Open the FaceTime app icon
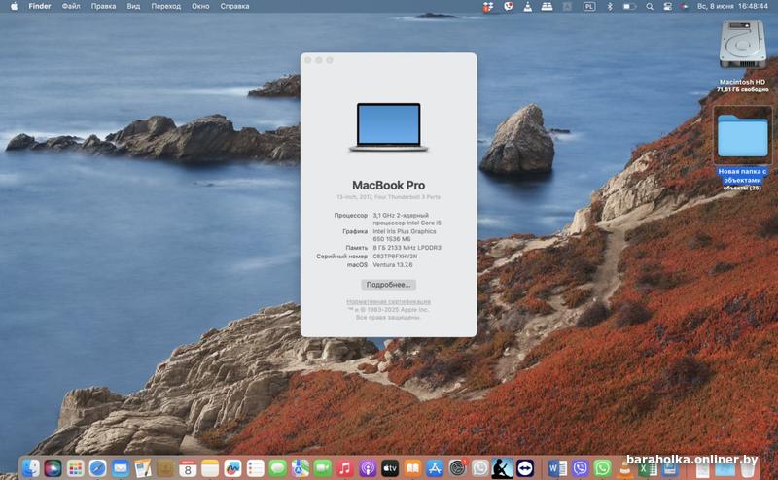This screenshot has width=778, height=480. [x=323, y=468]
